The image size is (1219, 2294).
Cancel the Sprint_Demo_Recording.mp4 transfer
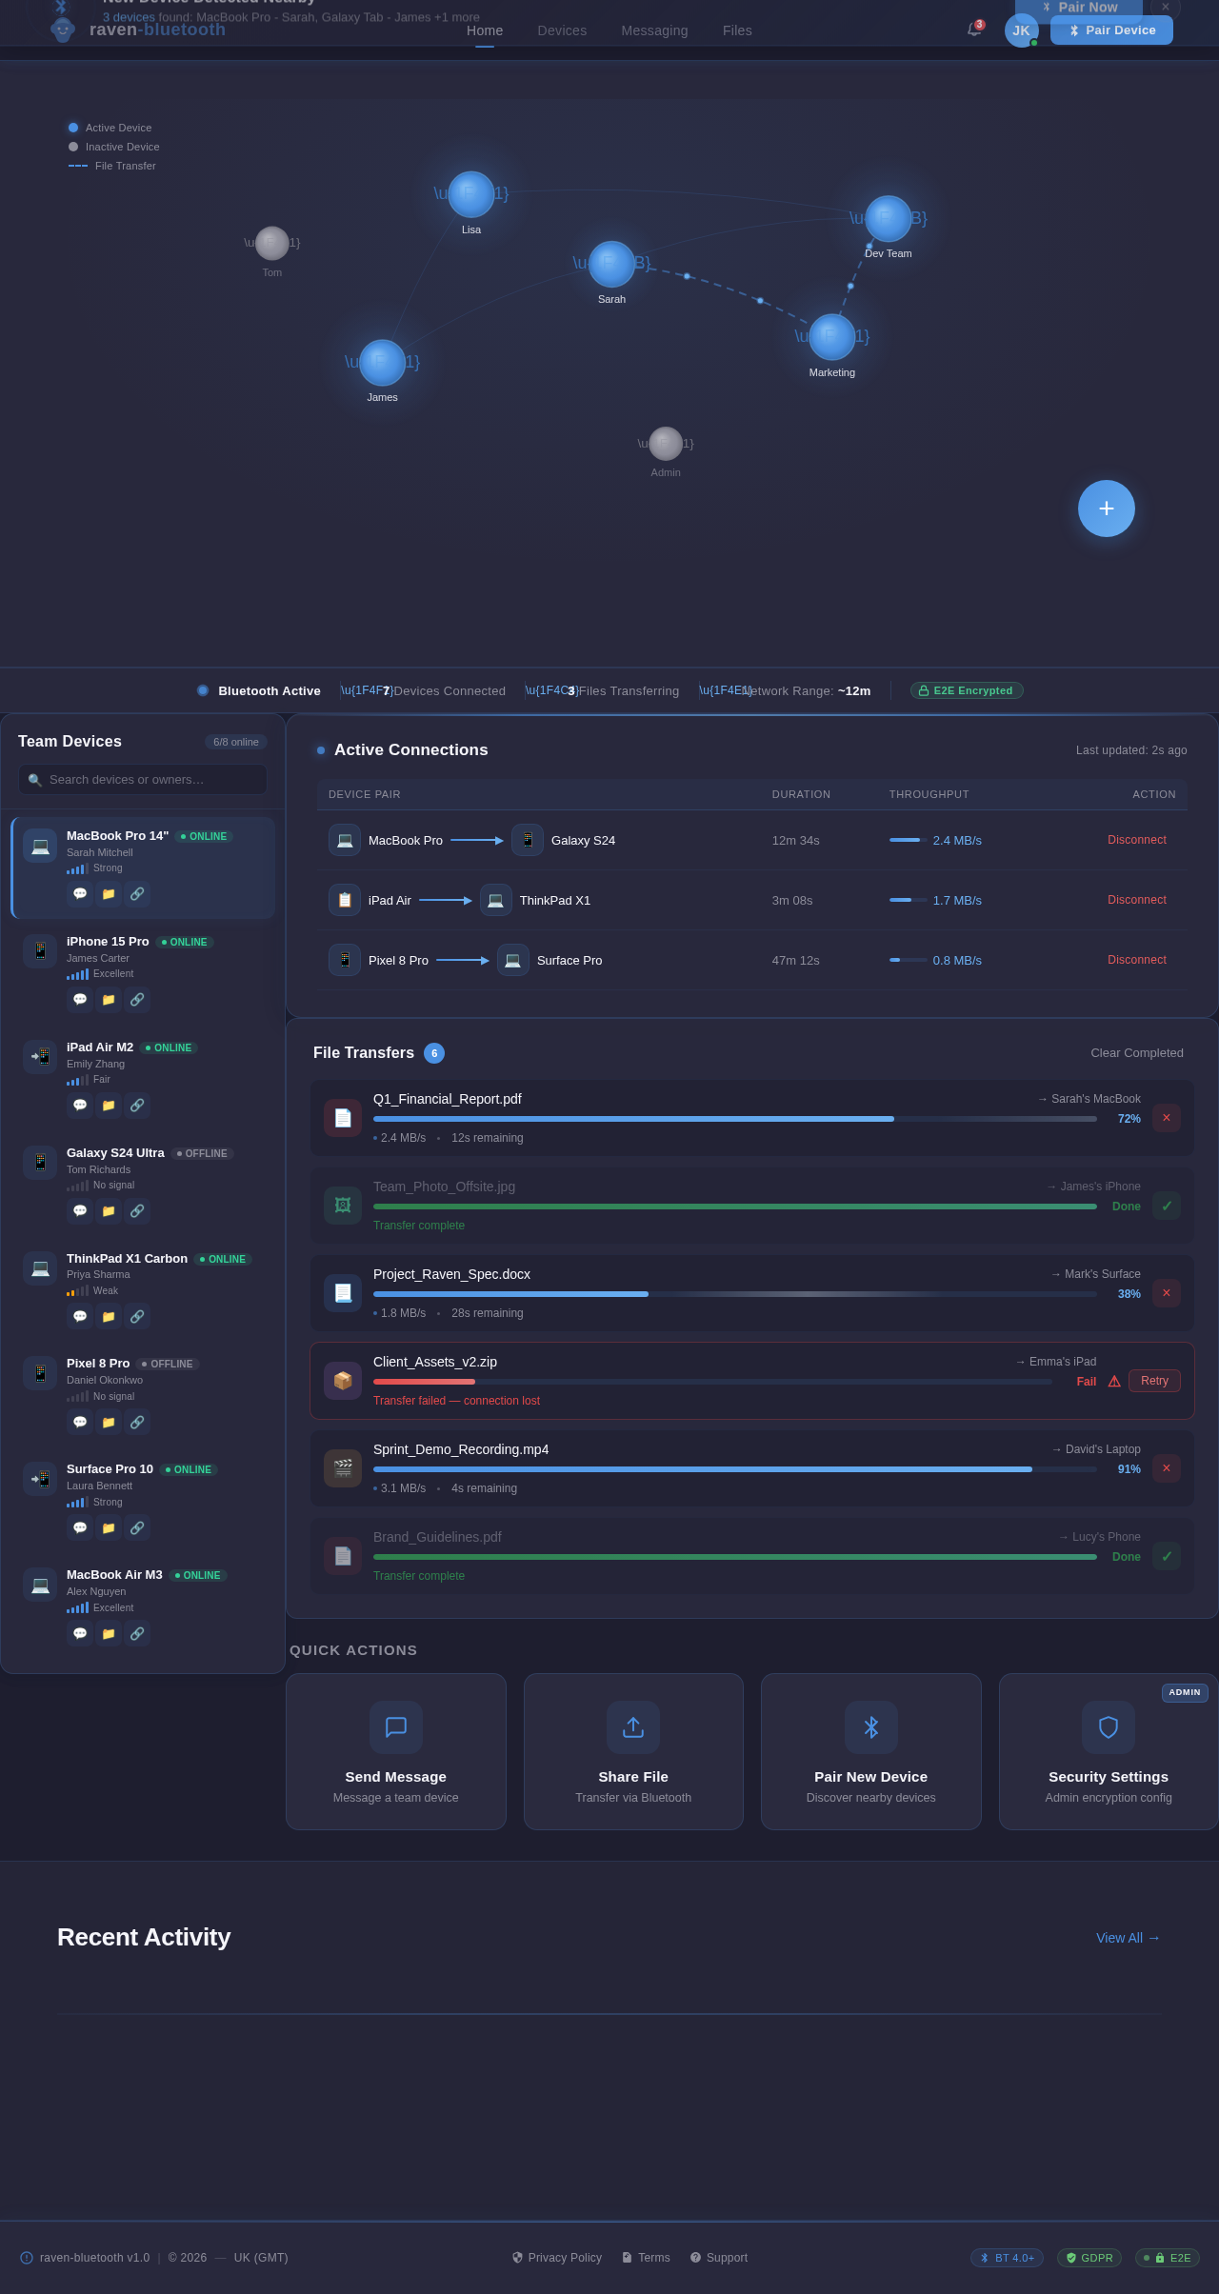coord(1166,1468)
